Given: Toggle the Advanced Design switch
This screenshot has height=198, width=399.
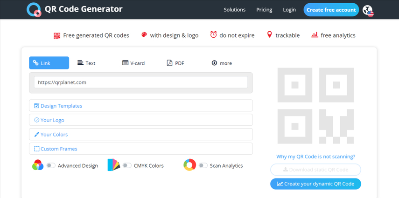Looking at the screenshot, I should coord(51,165).
